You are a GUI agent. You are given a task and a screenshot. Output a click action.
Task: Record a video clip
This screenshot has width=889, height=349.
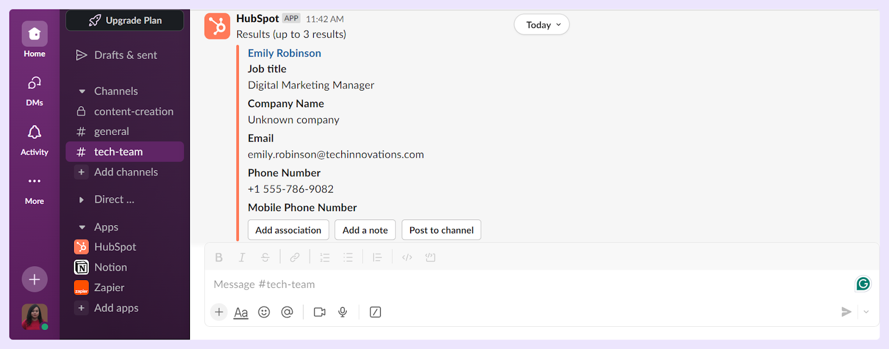coord(319,312)
